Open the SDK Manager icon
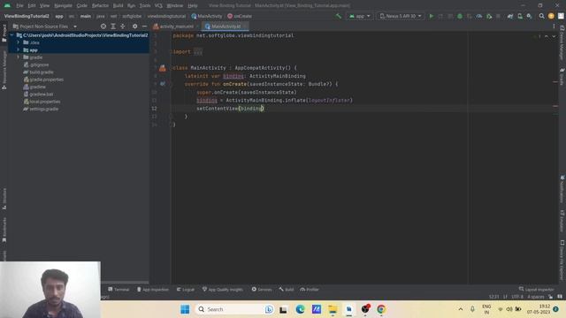Screen dimensions: 566x318 point(529,16)
